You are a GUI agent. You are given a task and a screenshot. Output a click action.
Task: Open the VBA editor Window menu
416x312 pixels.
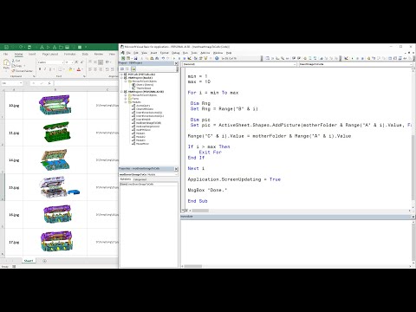point(218,53)
